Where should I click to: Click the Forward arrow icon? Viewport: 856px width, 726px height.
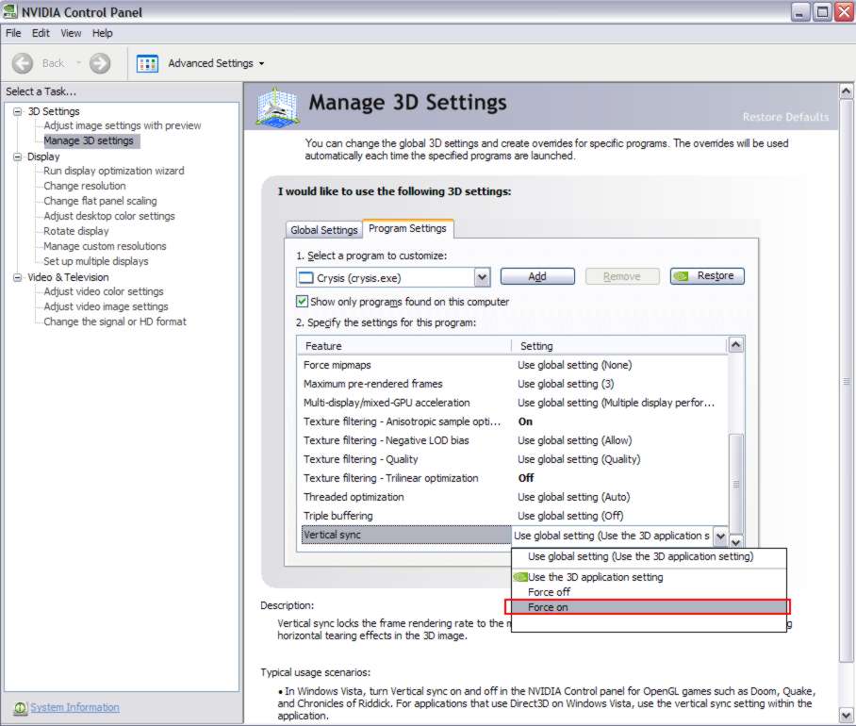tap(100, 63)
